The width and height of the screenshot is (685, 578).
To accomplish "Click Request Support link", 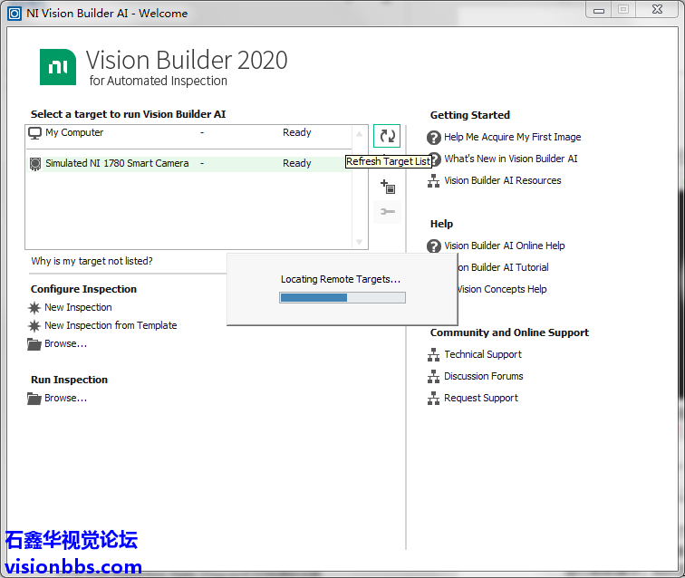I will (x=481, y=399).
